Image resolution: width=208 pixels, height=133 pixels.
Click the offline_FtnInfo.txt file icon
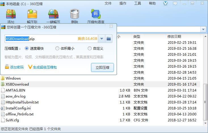(3, 114)
